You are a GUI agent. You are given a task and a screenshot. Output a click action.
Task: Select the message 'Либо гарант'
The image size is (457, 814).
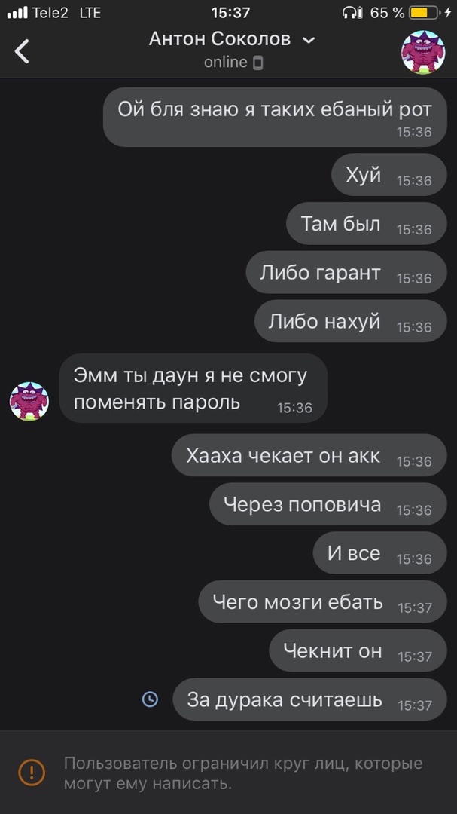346,273
